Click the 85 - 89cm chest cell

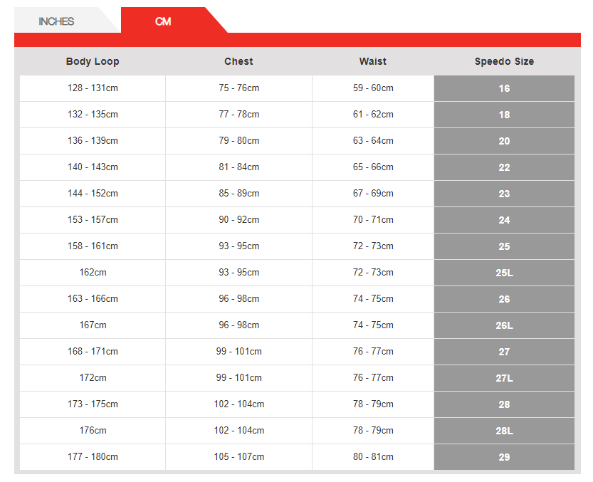(238, 194)
